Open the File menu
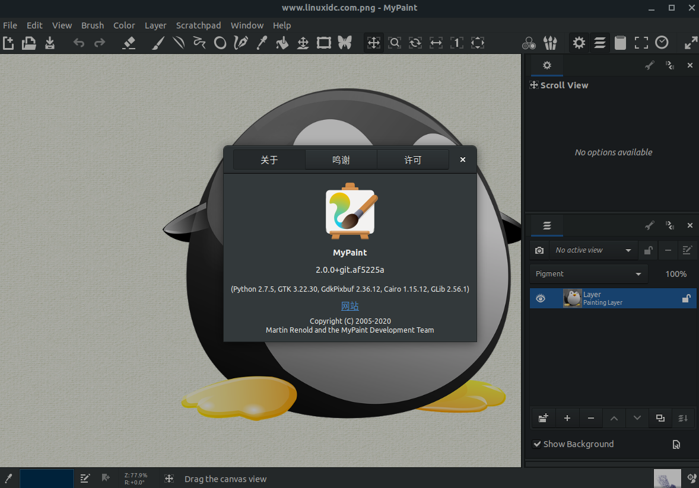The image size is (699, 488). [10, 25]
